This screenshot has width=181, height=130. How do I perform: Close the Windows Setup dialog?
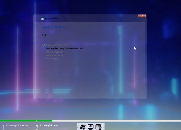pos(142,16)
